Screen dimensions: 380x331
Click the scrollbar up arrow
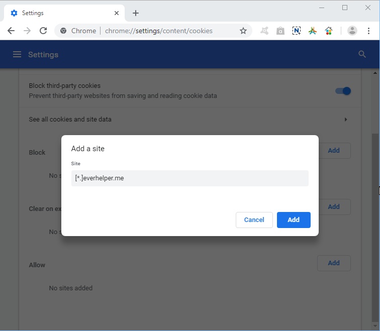click(x=375, y=73)
